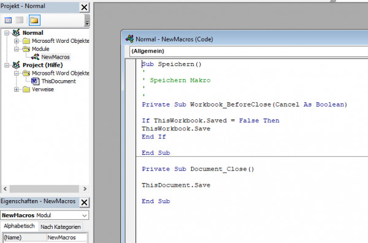Click the project tree scroll-right arrow
The height and width of the screenshot is (243, 368).
(x=85, y=189)
